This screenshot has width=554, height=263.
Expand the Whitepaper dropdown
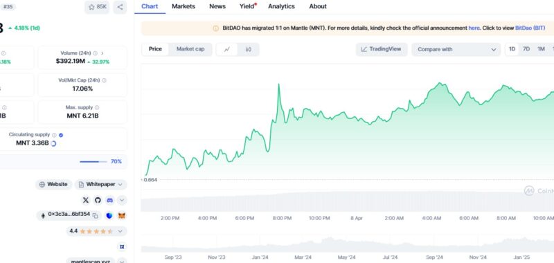click(100, 184)
